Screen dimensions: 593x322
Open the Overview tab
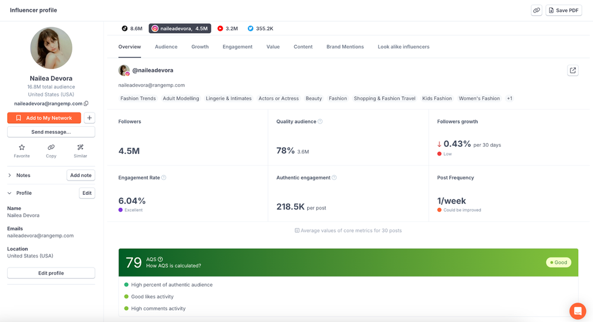[x=129, y=47]
